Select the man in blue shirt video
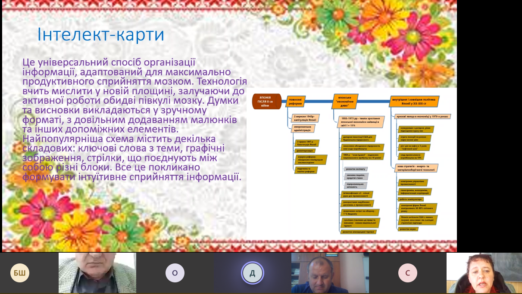The width and height of the screenshot is (522, 294). pyautogui.click(x=330, y=272)
